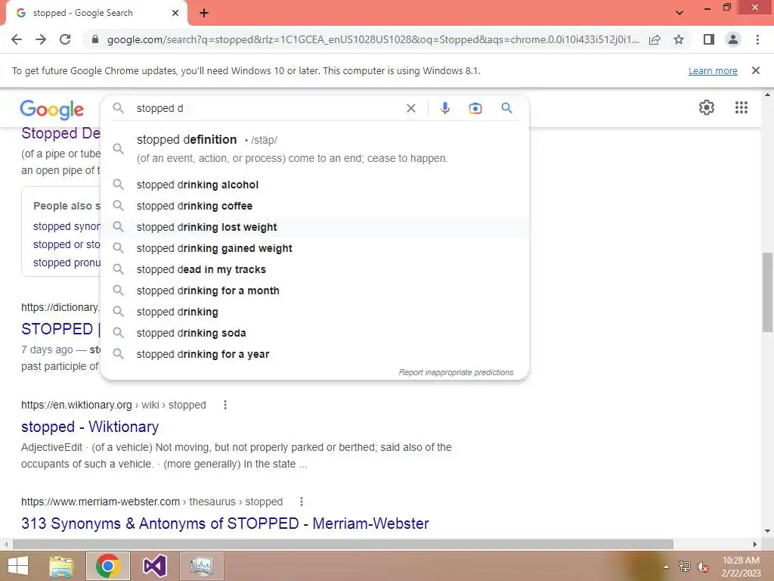
Task: Dismiss the Chrome update notice bar
Action: (755, 70)
